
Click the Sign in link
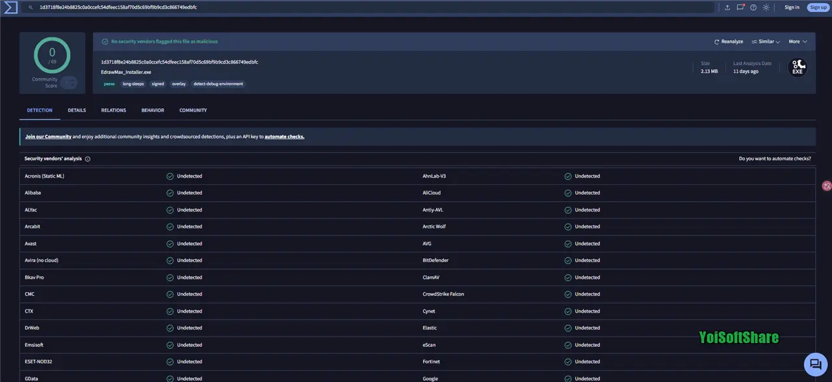tap(792, 7)
